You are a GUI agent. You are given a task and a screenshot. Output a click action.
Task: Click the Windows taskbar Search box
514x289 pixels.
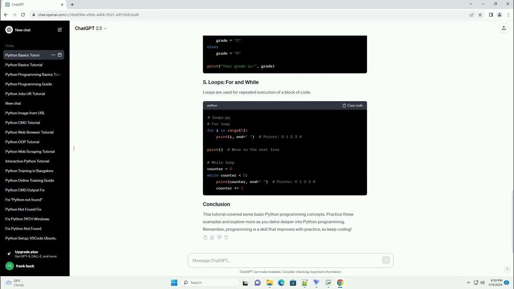click(x=210, y=283)
